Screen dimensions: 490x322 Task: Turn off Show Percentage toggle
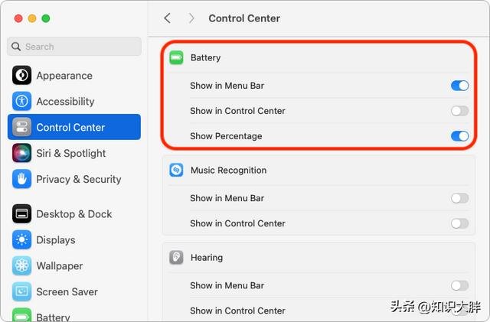459,136
